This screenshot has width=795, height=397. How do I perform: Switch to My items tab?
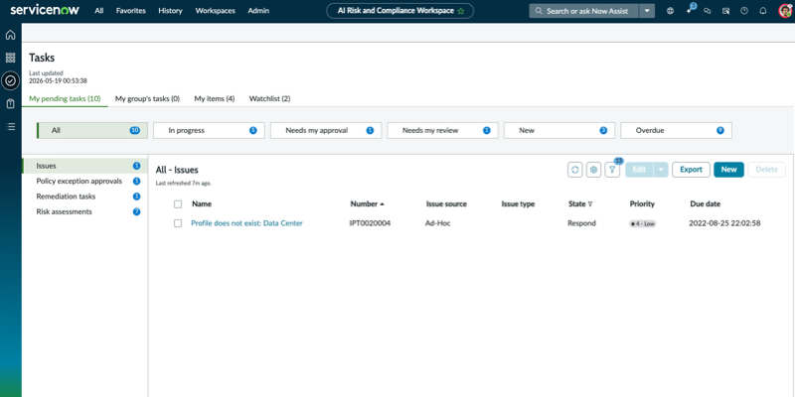[x=215, y=98]
